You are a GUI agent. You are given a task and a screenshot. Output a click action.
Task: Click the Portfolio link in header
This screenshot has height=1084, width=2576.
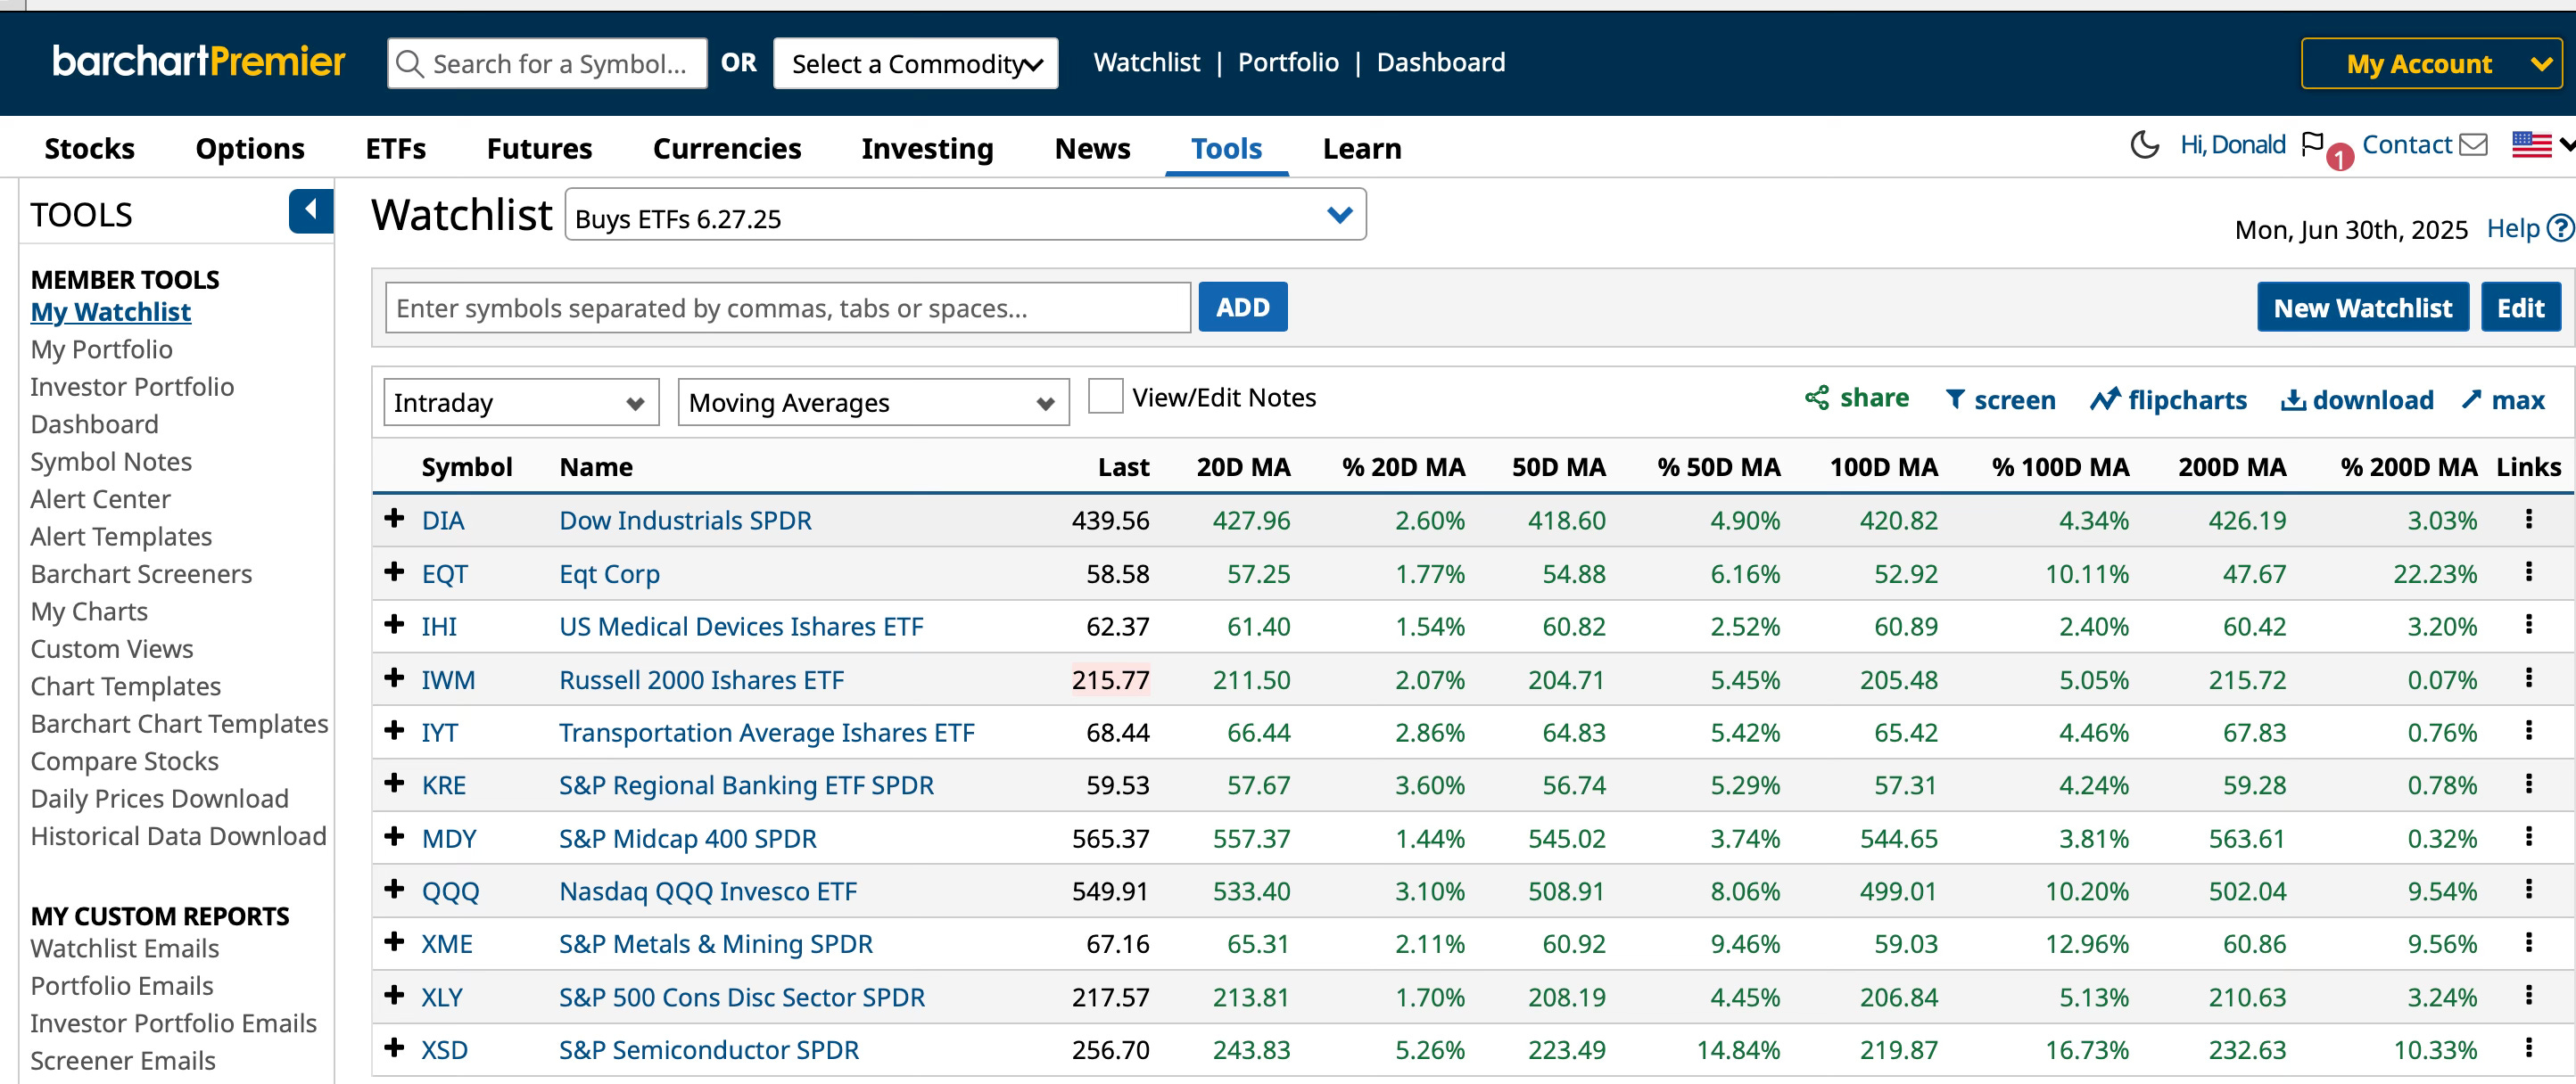coord(1288,62)
